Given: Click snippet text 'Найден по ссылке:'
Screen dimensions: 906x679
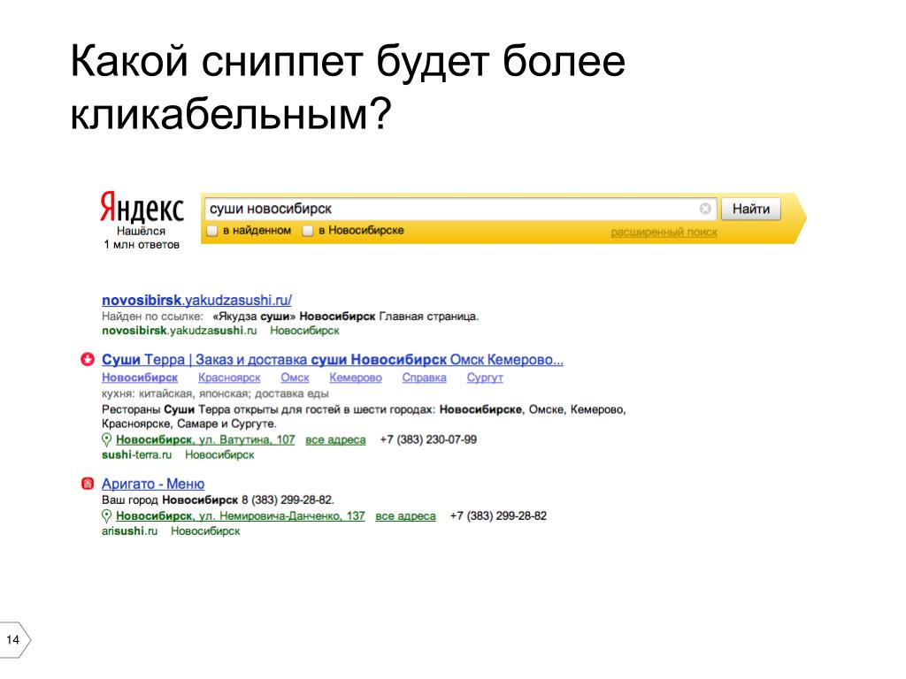Looking at the screenshot, I should pos(152,317).
